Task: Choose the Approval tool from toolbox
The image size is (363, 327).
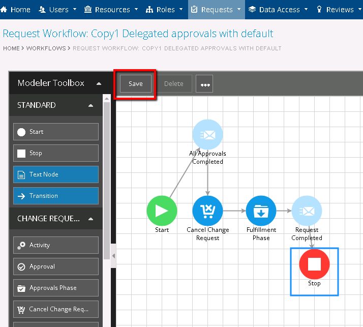Action: click(56, 266)
